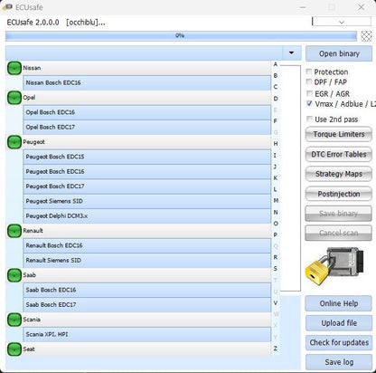This screenshot has height=373, width=376.
Task: Select Peugeot Bosch EDC16 entry
Action: coord(146,171)
